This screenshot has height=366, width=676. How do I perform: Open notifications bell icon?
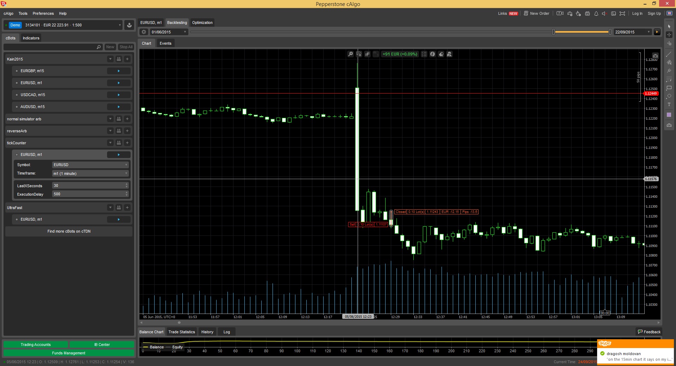pyautogui.click(x=596, y=13)
